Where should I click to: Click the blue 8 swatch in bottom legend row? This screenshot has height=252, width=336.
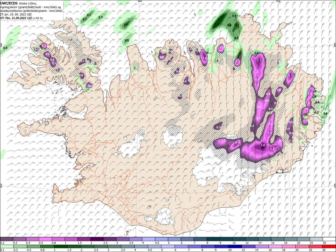pyautogui.click(x=208, y=246)
